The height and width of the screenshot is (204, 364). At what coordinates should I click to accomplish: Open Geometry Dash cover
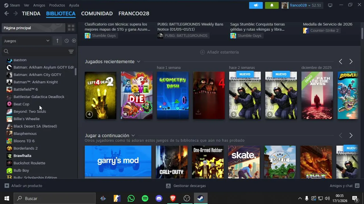pos(173,95)
